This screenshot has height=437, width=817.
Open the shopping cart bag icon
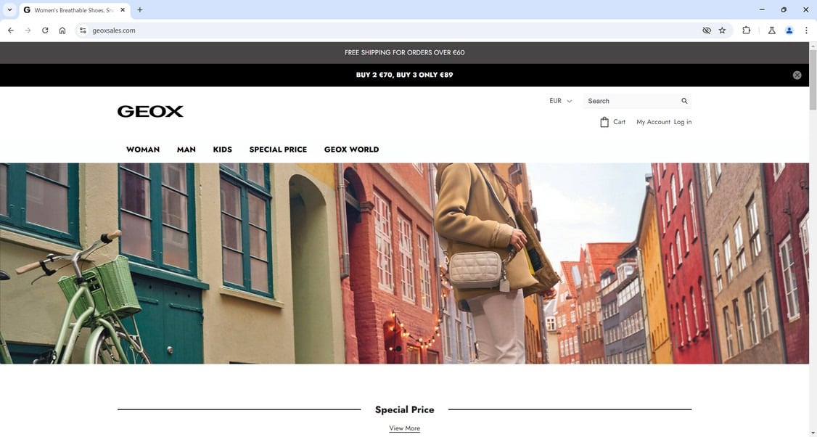pos(604,122)
